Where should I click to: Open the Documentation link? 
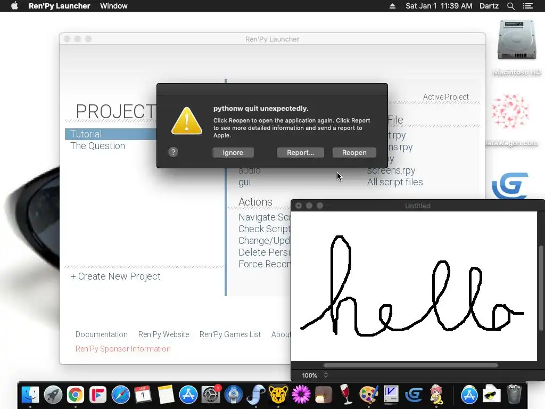(102, 334)
